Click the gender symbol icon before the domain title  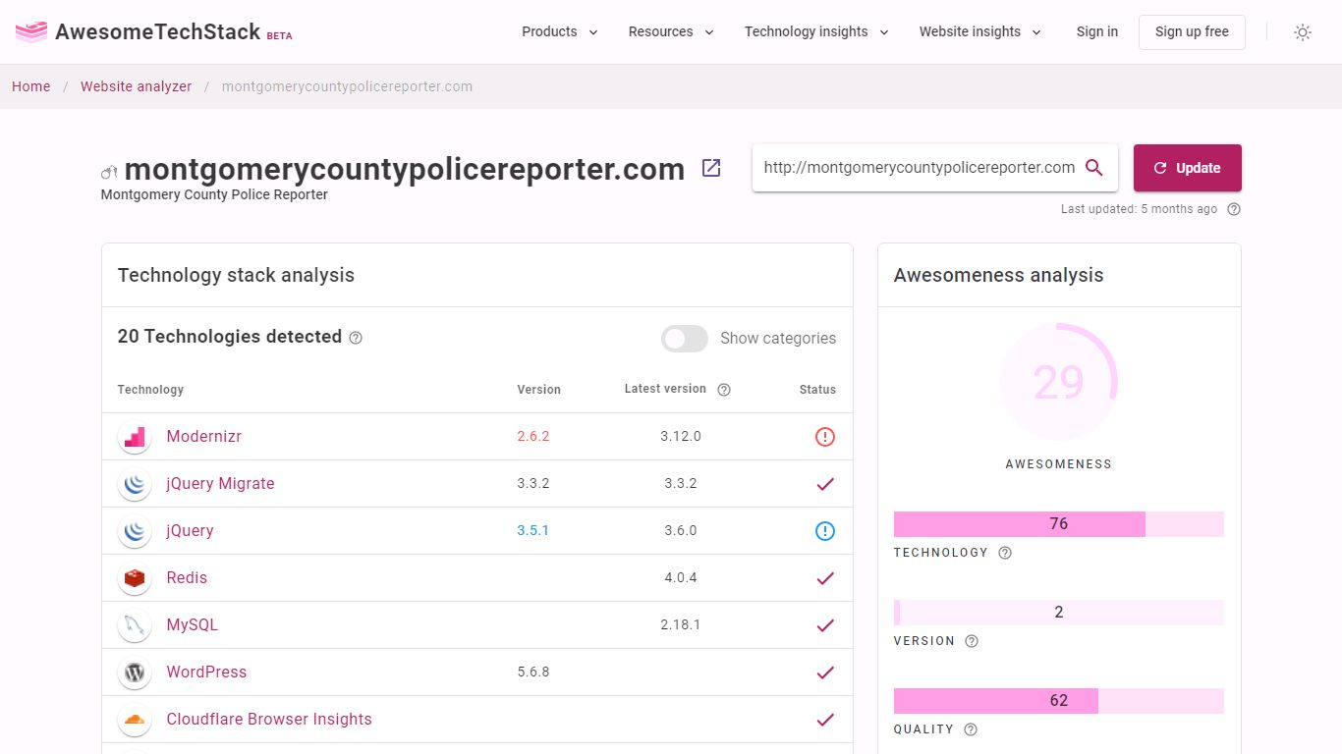coord(109,173)
